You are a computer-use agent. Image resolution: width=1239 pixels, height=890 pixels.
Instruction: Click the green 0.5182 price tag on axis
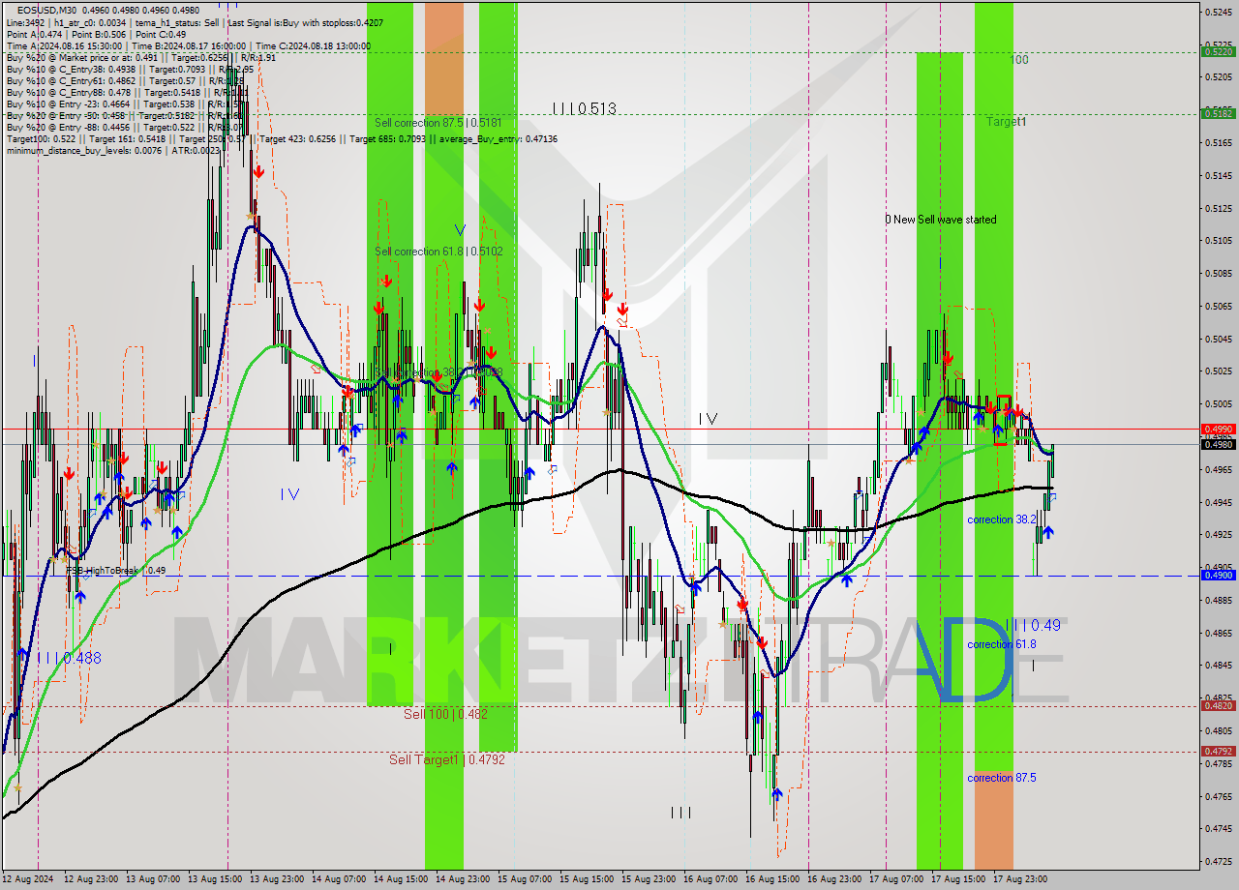click(x=1218, y=113)
